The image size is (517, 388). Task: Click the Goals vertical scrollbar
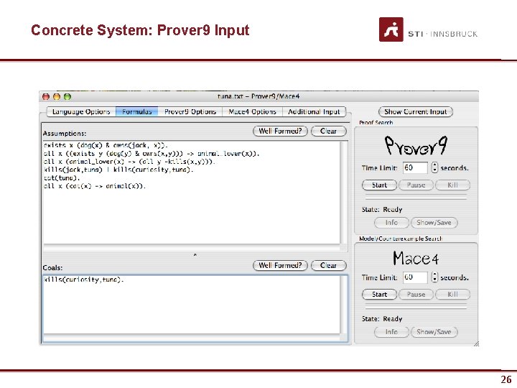click(344, 304)
